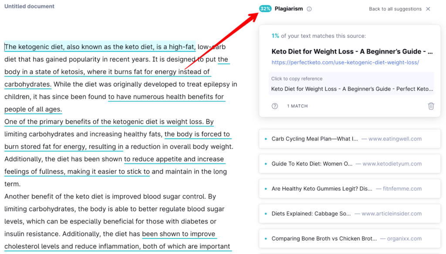Go back to all suggestions
446x254 pixels.
pyautogui.click(x=395, y=9)
